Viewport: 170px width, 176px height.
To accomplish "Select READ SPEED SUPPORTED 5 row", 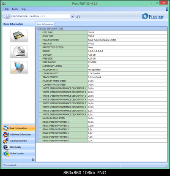I will coord(103,137).
